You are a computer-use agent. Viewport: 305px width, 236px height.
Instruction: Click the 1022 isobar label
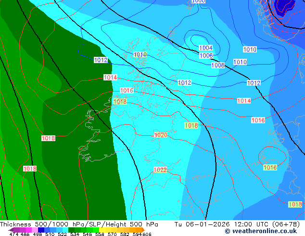click(160, 170)
